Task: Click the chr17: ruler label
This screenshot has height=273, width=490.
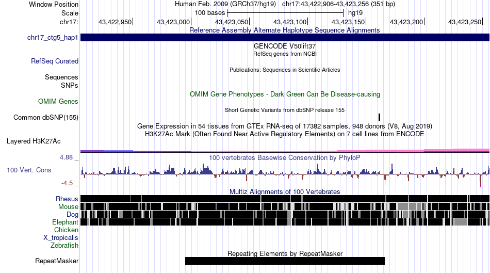Action: tap(69, 22)
